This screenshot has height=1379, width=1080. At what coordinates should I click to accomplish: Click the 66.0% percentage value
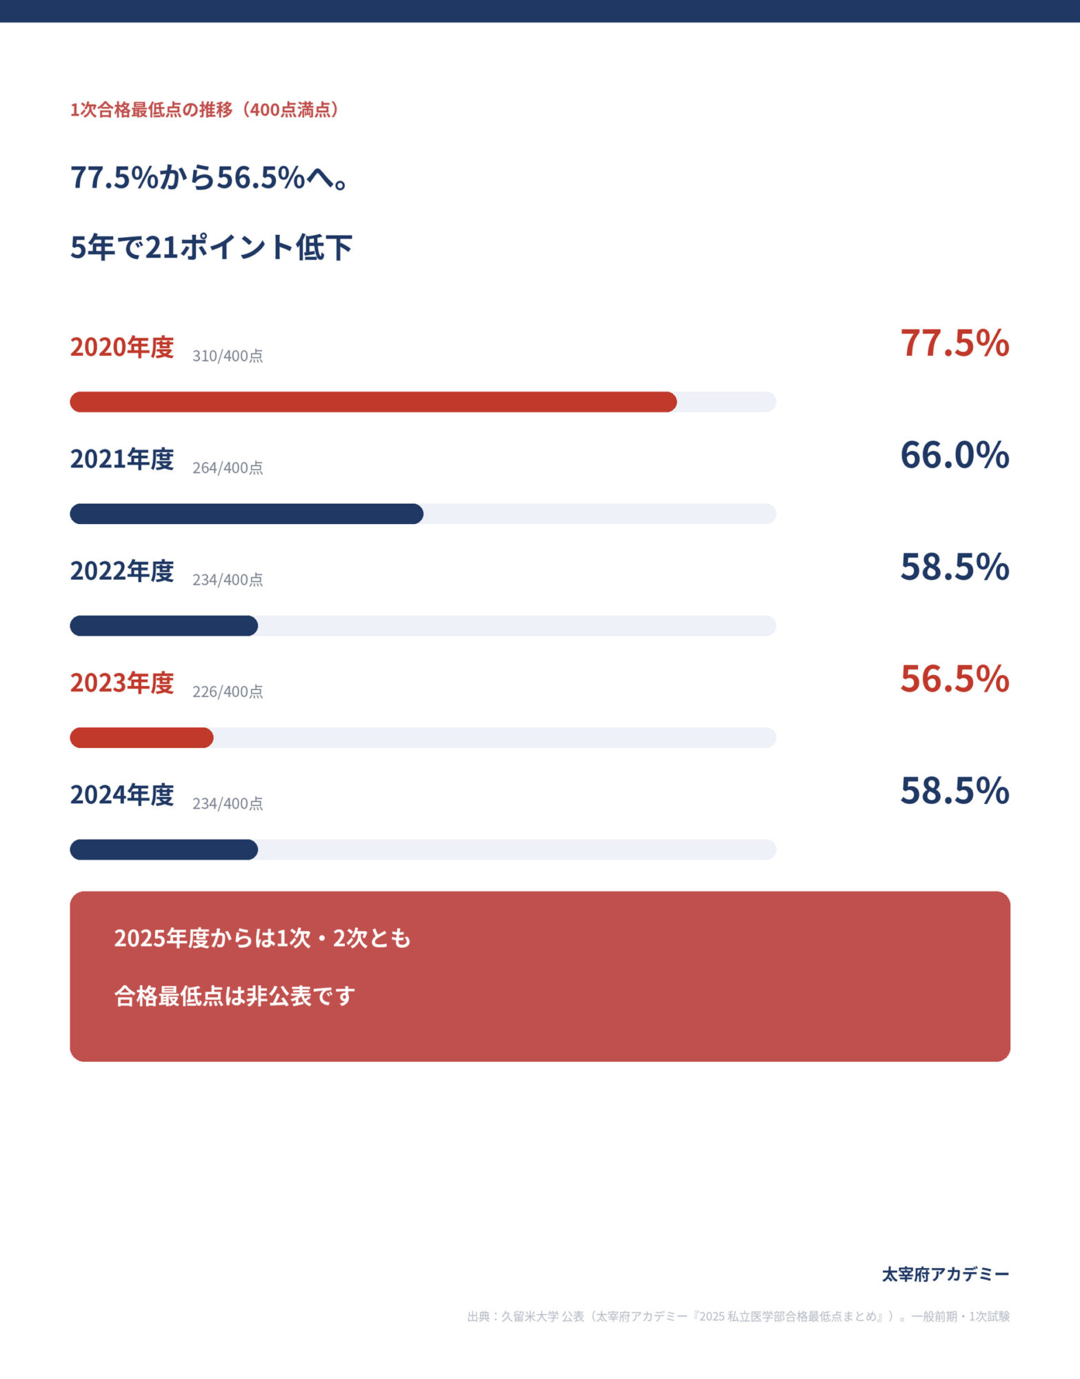[x=954, y=454]
